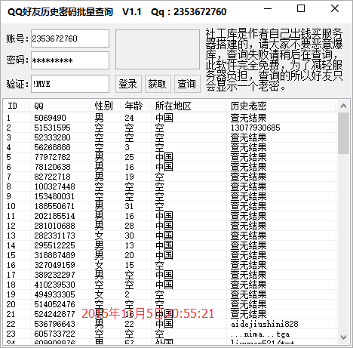This screenshot has width=353, height=348.
Task: Click the 性别 column header
Action: pos(106,106)
